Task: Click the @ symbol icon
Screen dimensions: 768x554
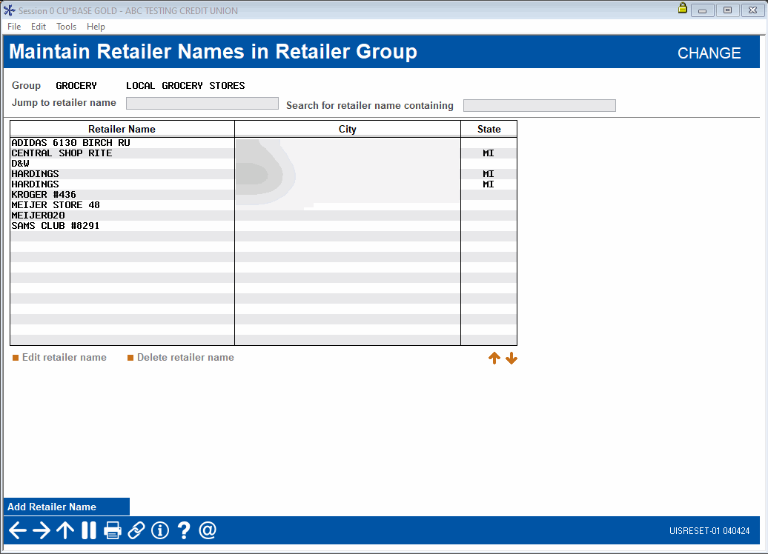Action: [x=208, y=530]
